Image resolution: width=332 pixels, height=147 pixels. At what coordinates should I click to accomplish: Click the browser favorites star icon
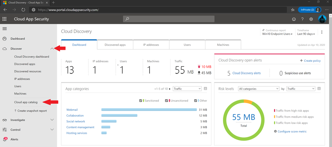pos(292,10)
